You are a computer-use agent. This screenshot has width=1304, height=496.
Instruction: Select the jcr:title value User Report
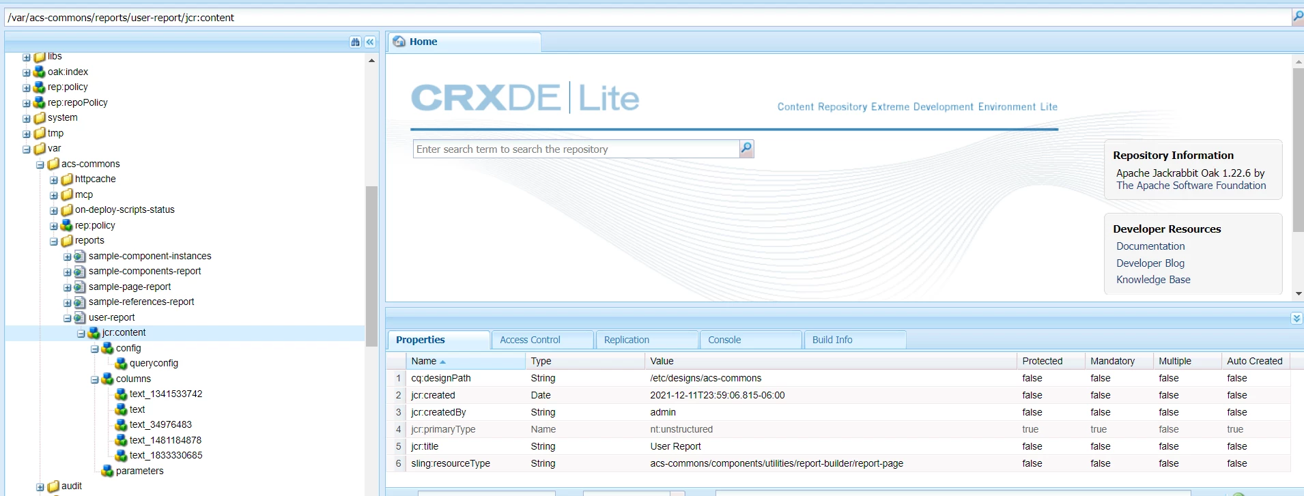[675, 446]
